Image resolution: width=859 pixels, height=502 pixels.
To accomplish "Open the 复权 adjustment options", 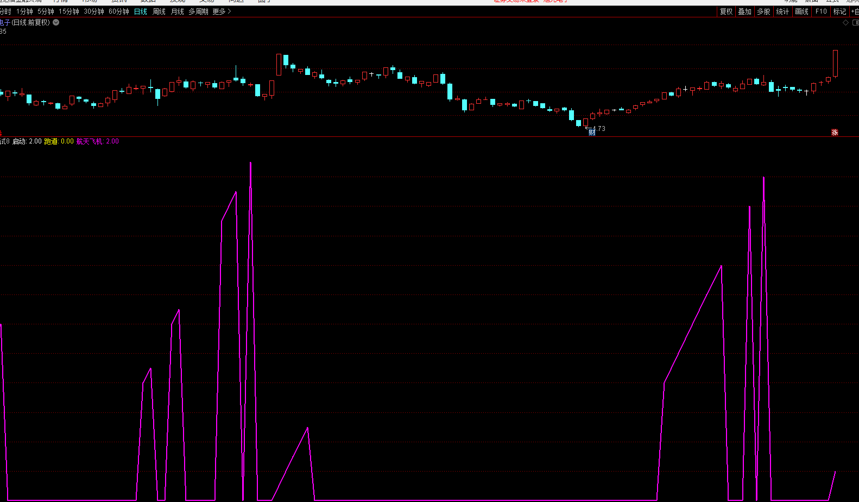I will 726,11.
